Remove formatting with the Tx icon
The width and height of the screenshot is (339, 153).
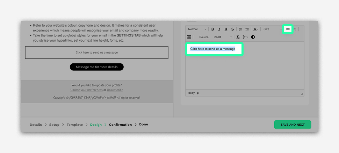[238, 37]
